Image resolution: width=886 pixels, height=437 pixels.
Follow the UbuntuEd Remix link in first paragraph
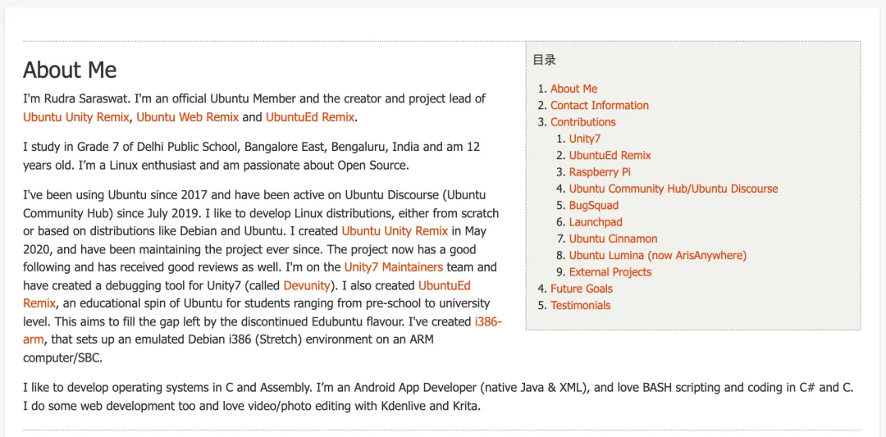click(310, 117)
